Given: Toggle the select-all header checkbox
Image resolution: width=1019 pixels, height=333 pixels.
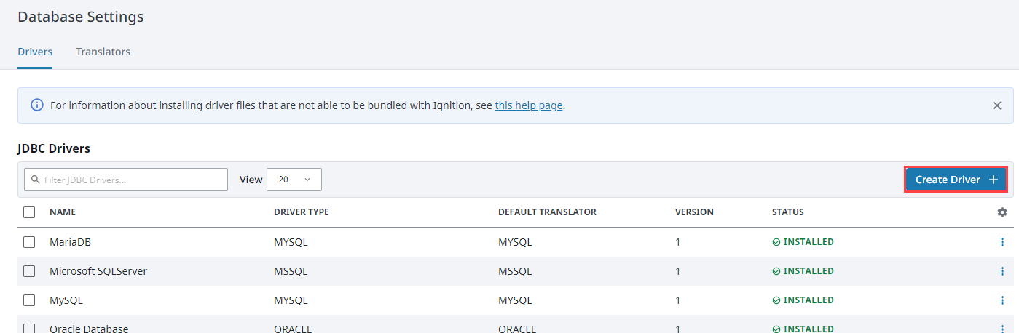Looking at the screenshot, I should (x=29, y=212).
